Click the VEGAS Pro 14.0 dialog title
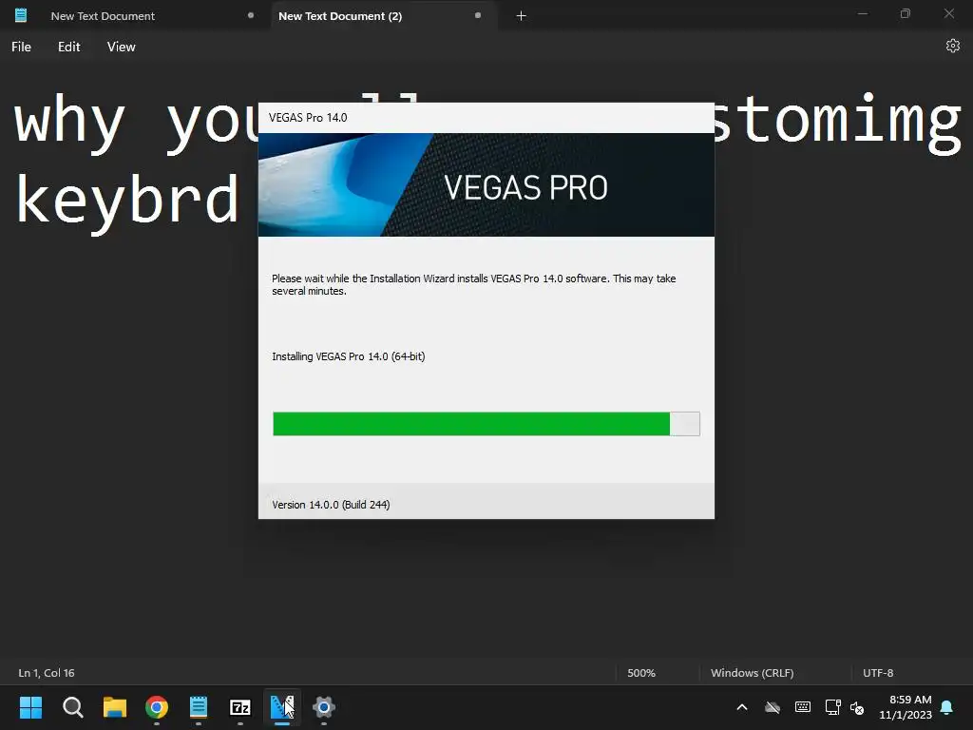 click(x=308, y=118)
